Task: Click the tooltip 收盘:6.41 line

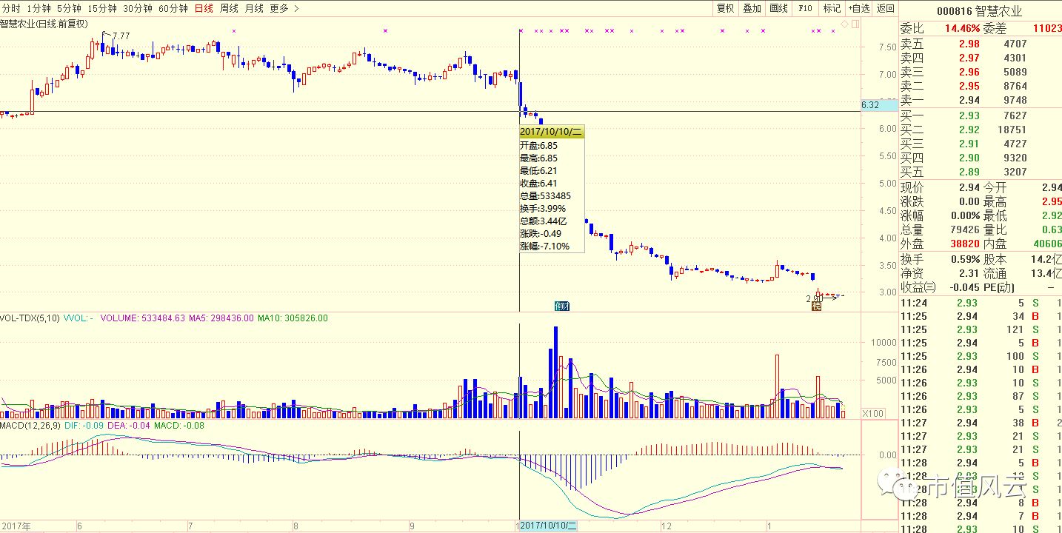Action: pos(538,183)
